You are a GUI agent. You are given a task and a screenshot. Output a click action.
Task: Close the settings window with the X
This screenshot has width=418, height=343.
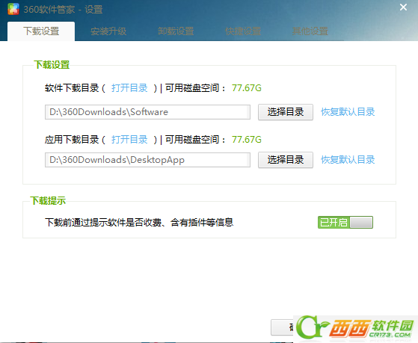403,7
